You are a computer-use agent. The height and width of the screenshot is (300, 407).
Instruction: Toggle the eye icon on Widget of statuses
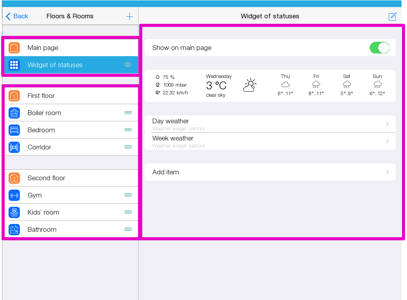point(127,65)
